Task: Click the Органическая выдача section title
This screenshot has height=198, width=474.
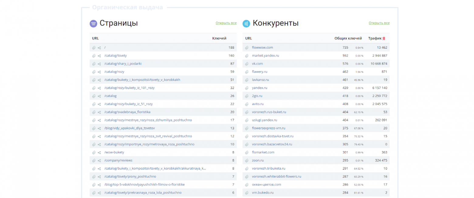Action: pyautogui.click(x=127, y=7)
